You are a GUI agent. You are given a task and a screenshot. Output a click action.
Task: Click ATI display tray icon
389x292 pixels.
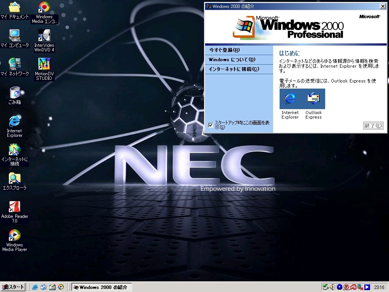click(353, 287)
